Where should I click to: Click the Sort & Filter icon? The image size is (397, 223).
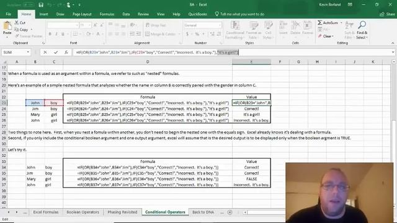point(349,25)
